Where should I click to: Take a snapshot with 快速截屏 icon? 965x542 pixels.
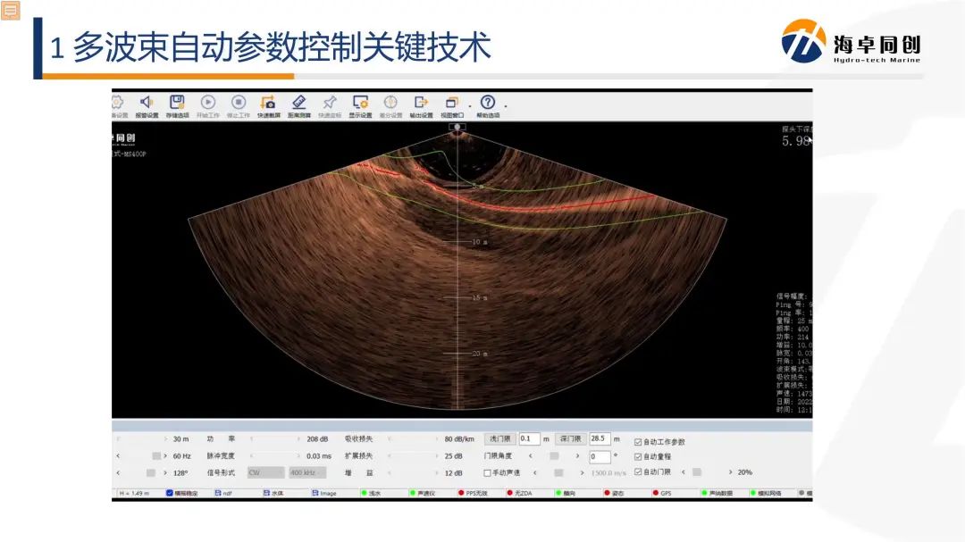point(268,103)
